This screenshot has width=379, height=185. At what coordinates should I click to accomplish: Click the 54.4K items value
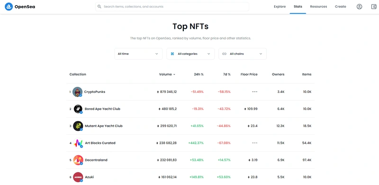(307, 143)
